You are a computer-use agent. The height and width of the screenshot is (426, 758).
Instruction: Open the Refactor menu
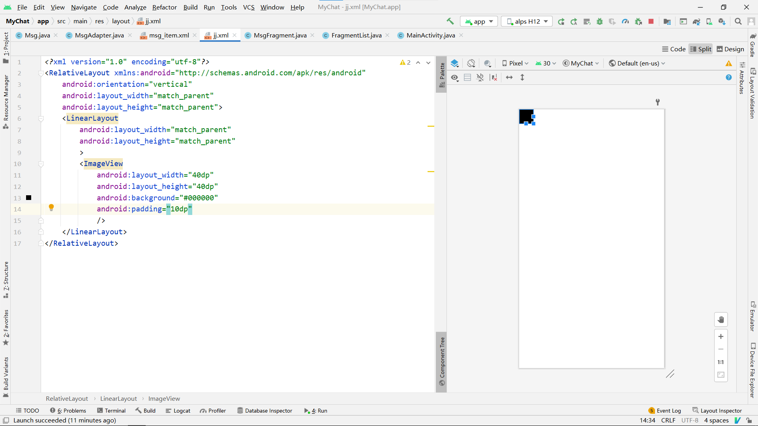pos(164,7)
